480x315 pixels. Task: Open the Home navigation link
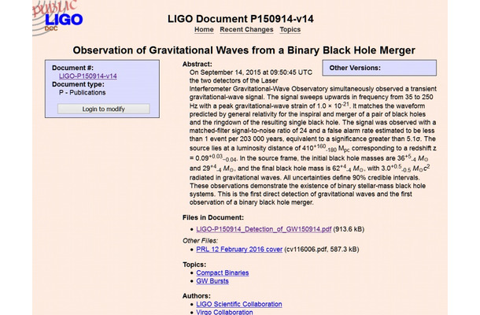coord(204,29)
